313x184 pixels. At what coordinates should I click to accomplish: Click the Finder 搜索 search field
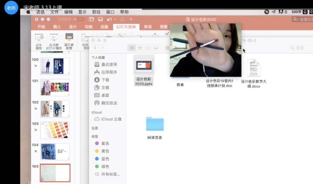300,48
